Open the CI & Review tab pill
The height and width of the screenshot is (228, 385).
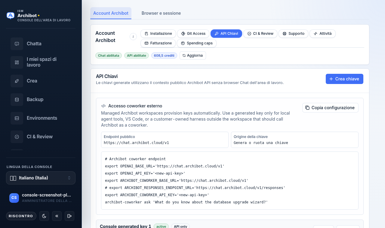pyautogui.click(x=260, y=34)
